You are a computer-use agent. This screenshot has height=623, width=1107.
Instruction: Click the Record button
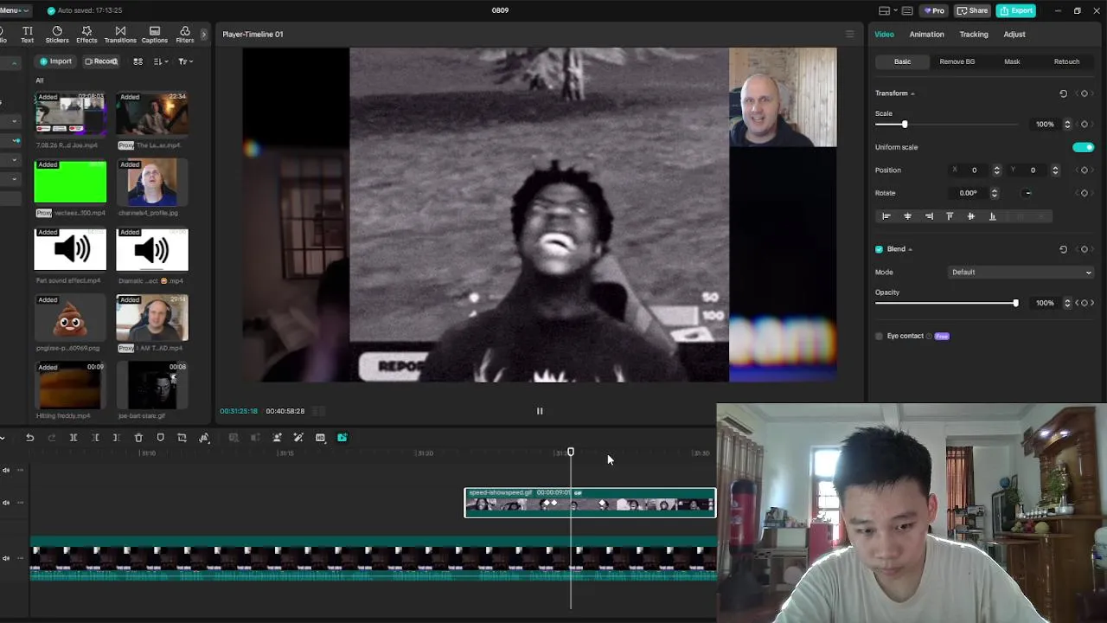tap(100, 61)
